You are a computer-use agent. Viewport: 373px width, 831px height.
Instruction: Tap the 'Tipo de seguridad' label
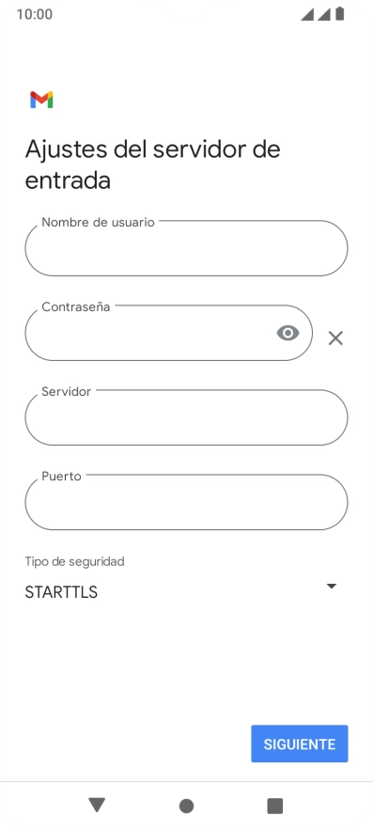coord(75,561)
